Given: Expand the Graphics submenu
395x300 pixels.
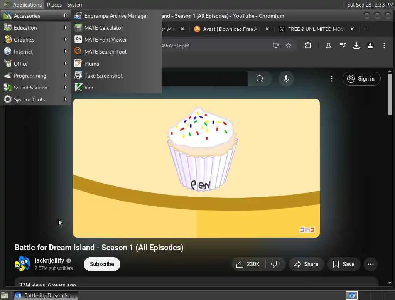Looking at the screenshot, I should 35,40.
